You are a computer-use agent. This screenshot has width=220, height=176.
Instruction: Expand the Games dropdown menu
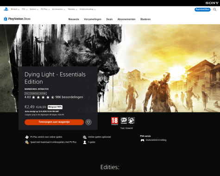34,9
